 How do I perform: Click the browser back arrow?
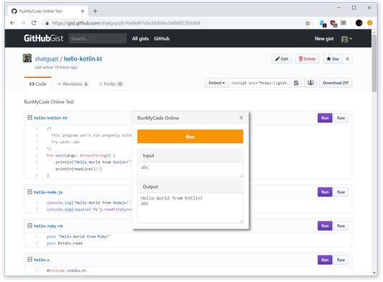12,23
